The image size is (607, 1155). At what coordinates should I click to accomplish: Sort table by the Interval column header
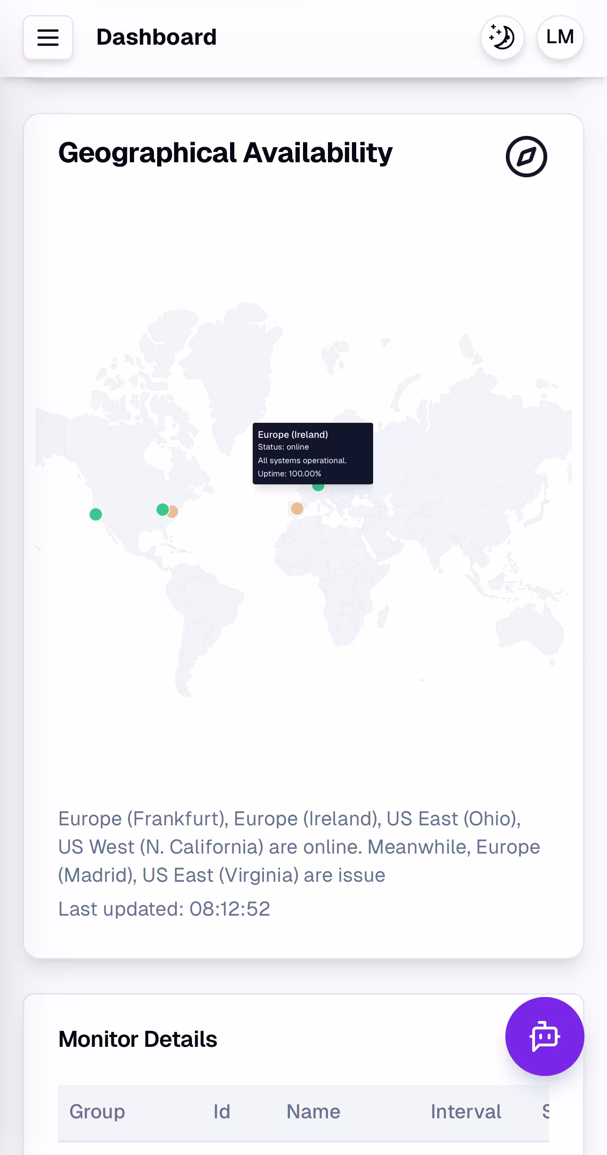(x=465, y=1112)
